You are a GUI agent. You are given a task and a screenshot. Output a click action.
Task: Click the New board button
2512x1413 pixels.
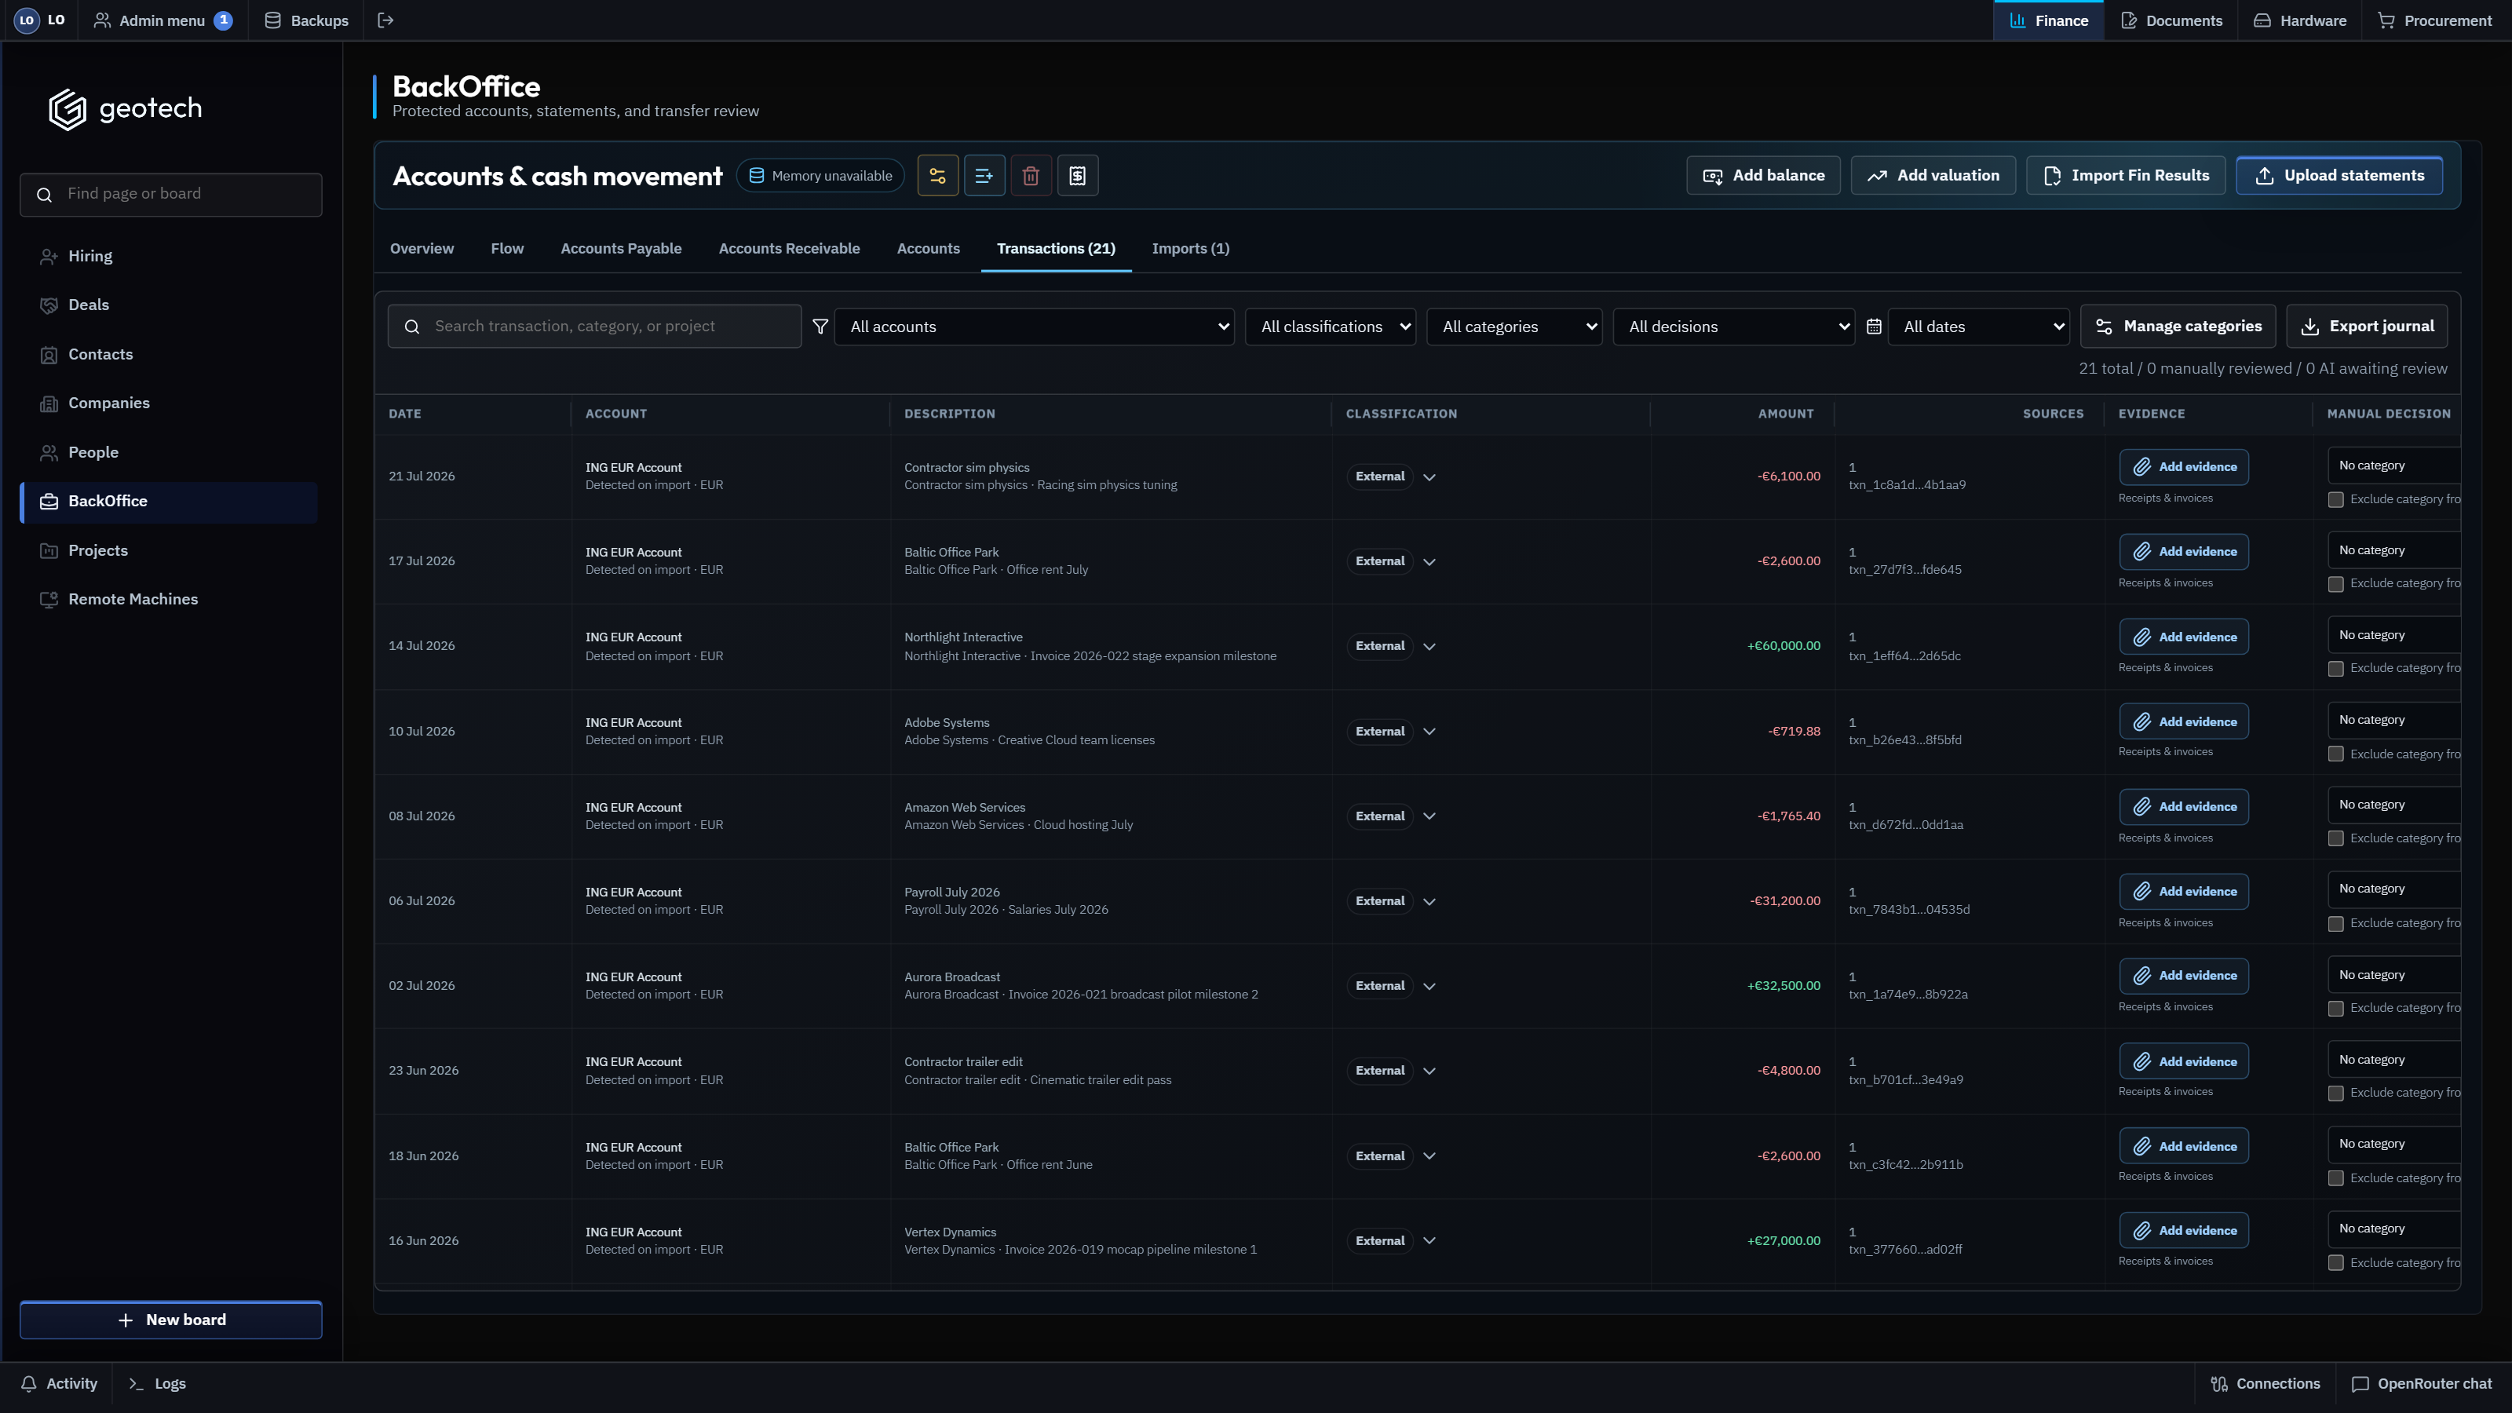[x=170, y=1320]
